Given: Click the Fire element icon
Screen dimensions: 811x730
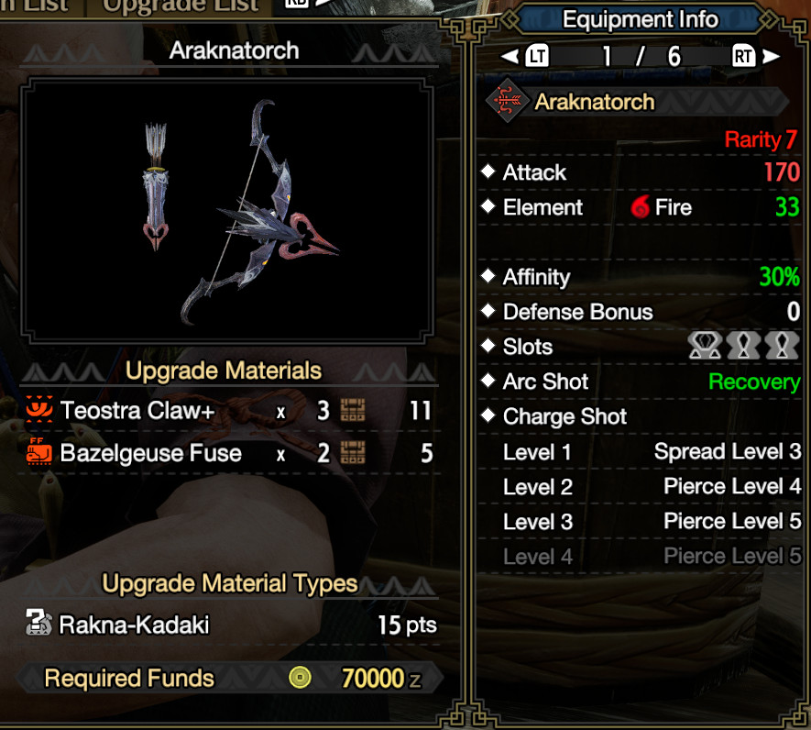Looking at the screenshot, I should click(641, 207).
